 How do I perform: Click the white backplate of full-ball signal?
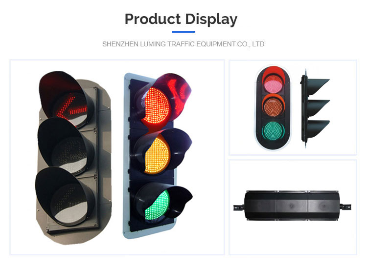[x=125, y=155]
